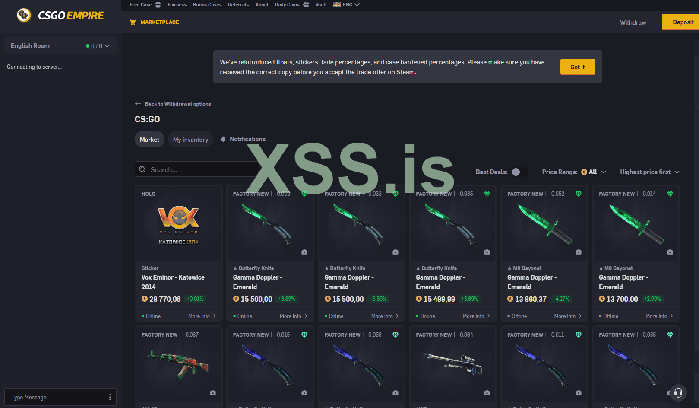
Task: Click the MARKETPLACE heading link
Action: 160,22
